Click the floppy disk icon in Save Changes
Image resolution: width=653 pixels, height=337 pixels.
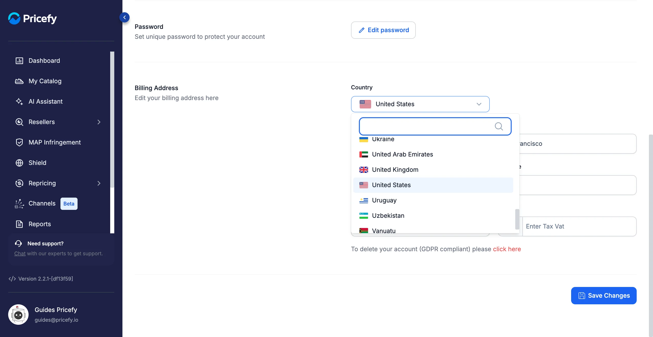tap(582, 296)
